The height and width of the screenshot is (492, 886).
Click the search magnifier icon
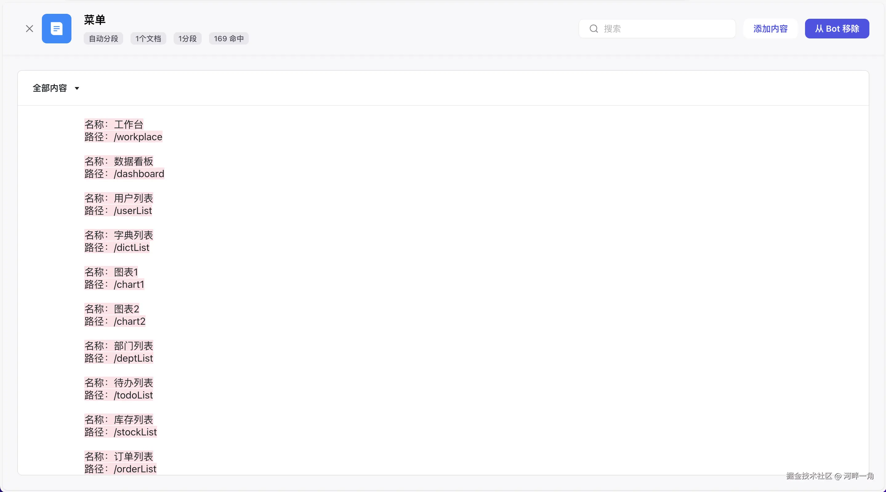click(594, 29)
